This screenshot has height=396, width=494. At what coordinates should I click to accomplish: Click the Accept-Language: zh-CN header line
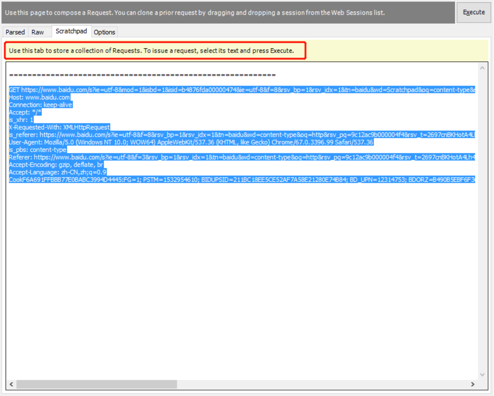tap(58, 172)
